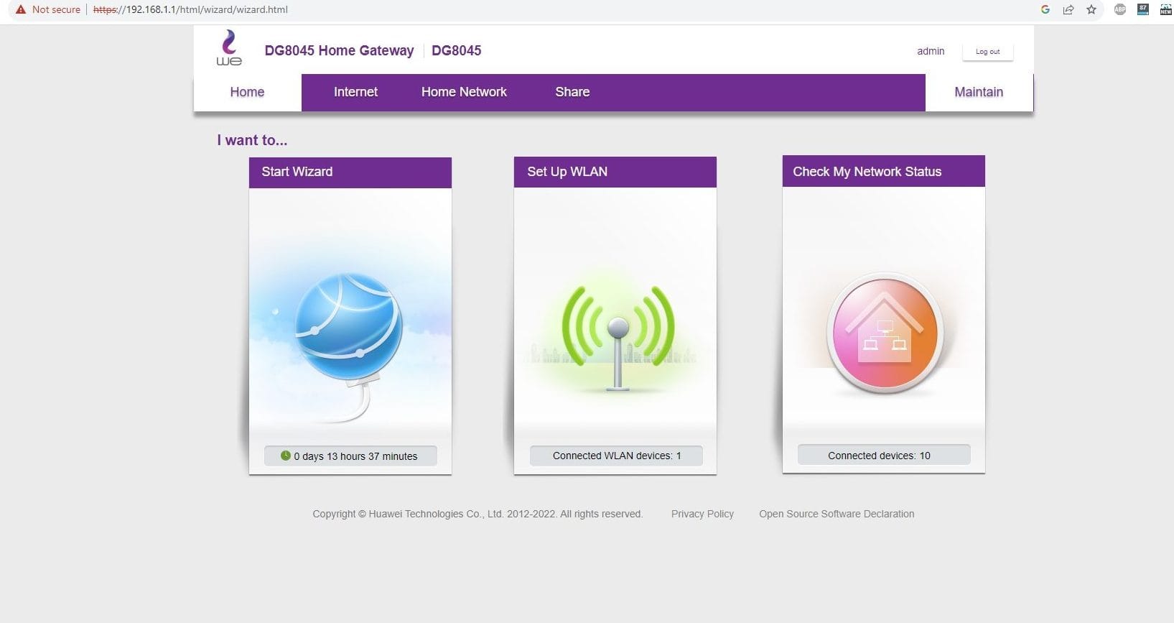Click the share page icon in address bar
The image size is (1174, 623).
pos(1068,9)
